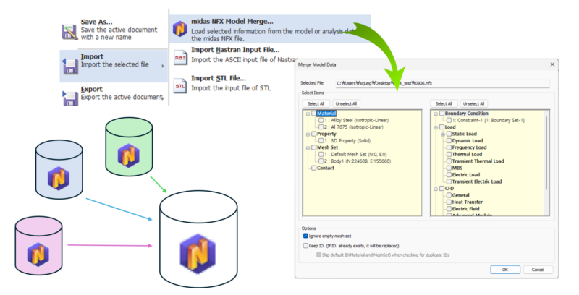Check the Thermal Load checkbox
Screen dimensions: 579x295
[x=449, y=155]
